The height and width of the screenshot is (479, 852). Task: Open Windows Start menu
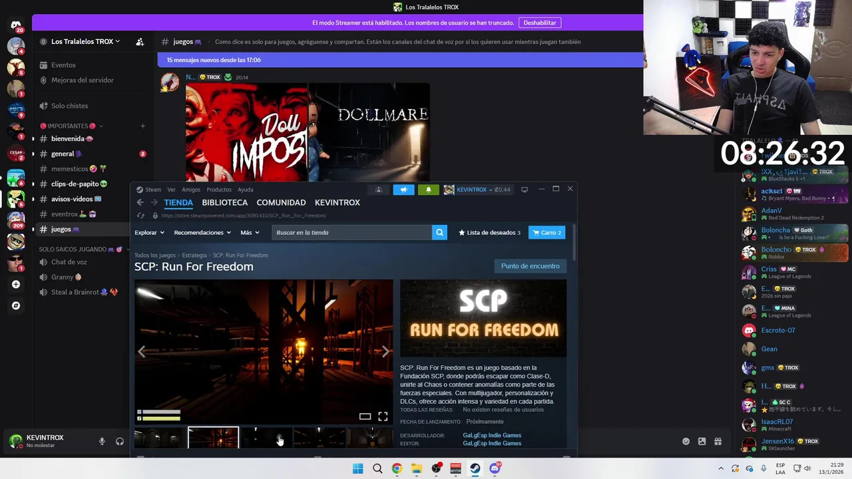tap(357, 468)
